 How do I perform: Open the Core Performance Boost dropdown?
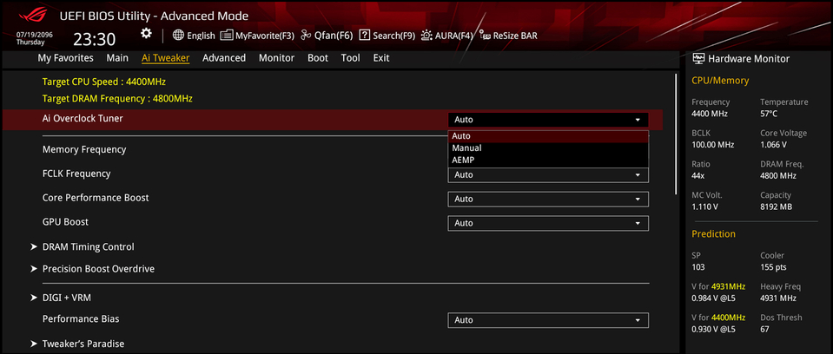[x=548, y=199]
